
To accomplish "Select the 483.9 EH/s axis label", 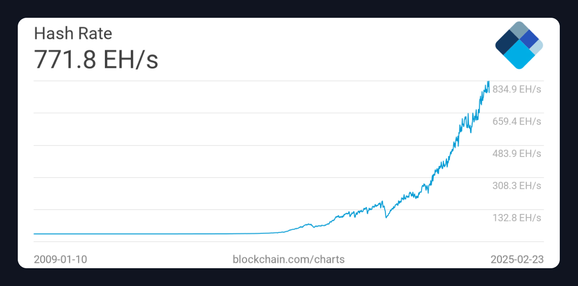I will (x=517, y=153).
